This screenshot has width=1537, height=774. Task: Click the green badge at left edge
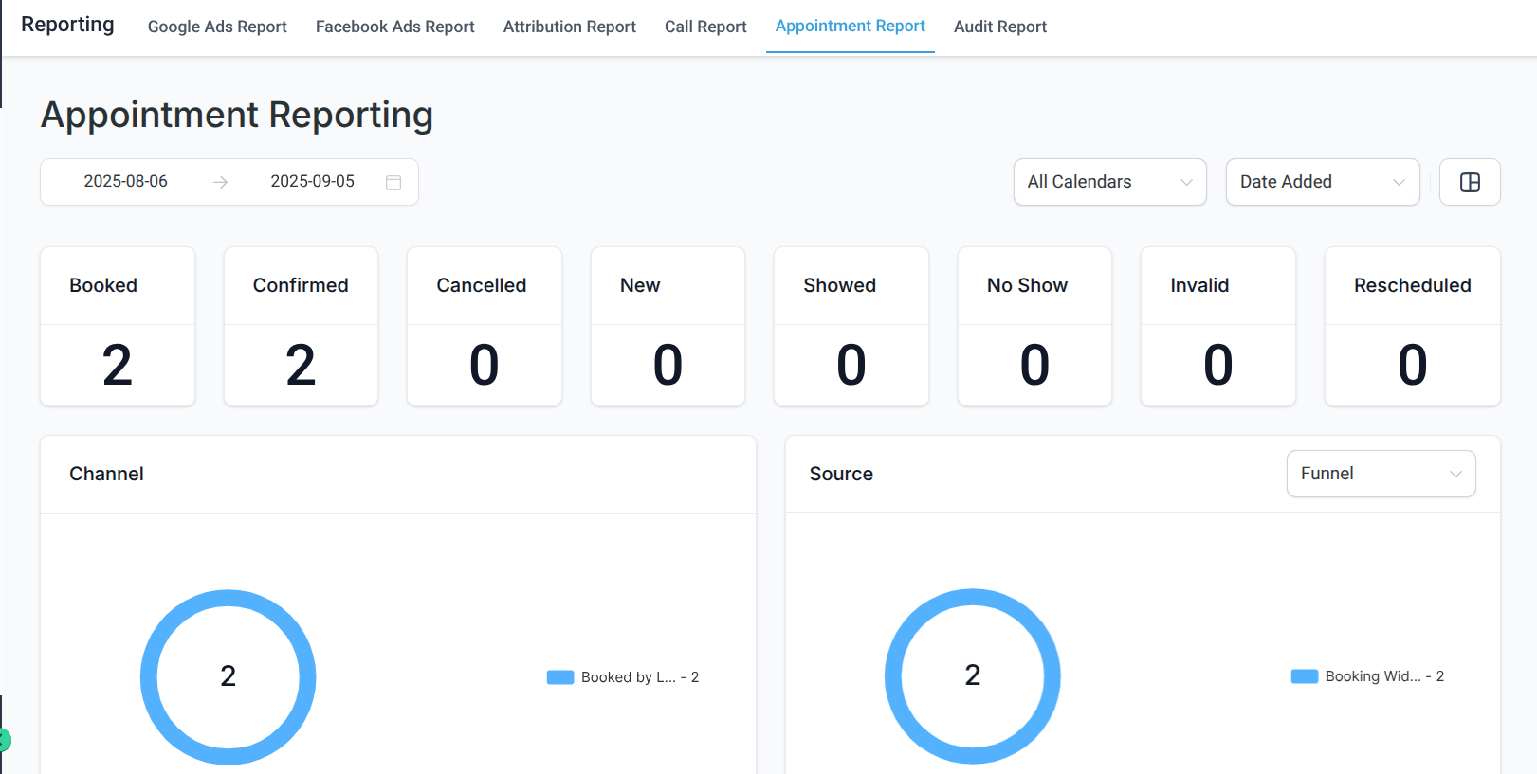pos(4,740)
